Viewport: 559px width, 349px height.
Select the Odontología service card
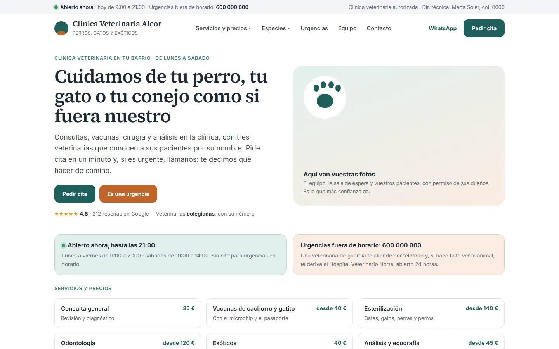[128, 341]
